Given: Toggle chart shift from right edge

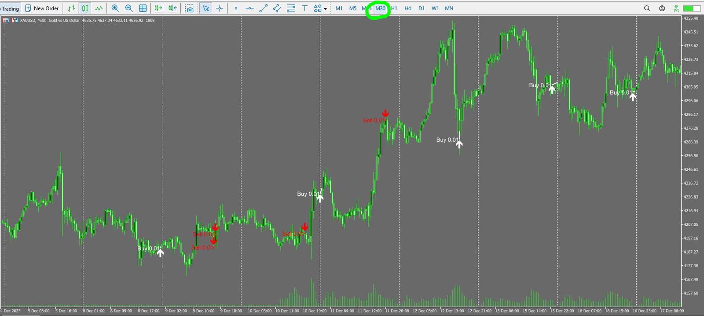Looking at the screenshot, I should click(x=173, y=8).
